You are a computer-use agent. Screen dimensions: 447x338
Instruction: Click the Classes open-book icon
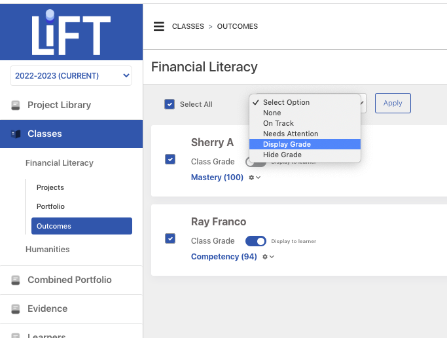click(16, 134)
